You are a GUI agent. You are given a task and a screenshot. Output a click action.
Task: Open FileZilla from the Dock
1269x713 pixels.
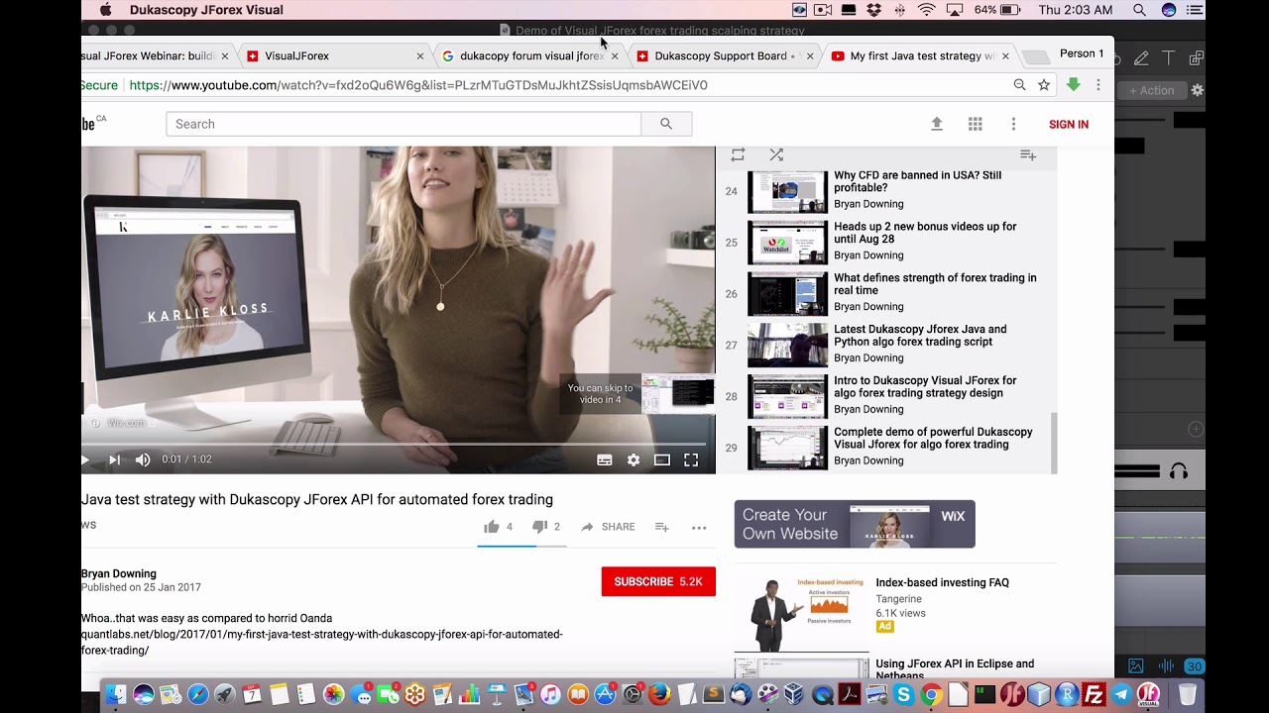1095,694
